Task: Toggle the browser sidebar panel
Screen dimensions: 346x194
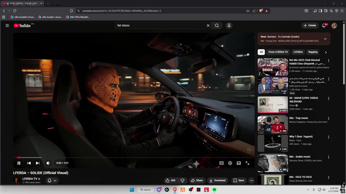Action: (320, 11)
